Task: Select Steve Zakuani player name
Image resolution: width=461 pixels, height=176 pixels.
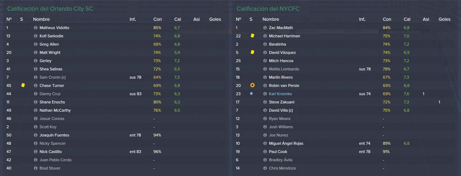Action: coord(282,102)
